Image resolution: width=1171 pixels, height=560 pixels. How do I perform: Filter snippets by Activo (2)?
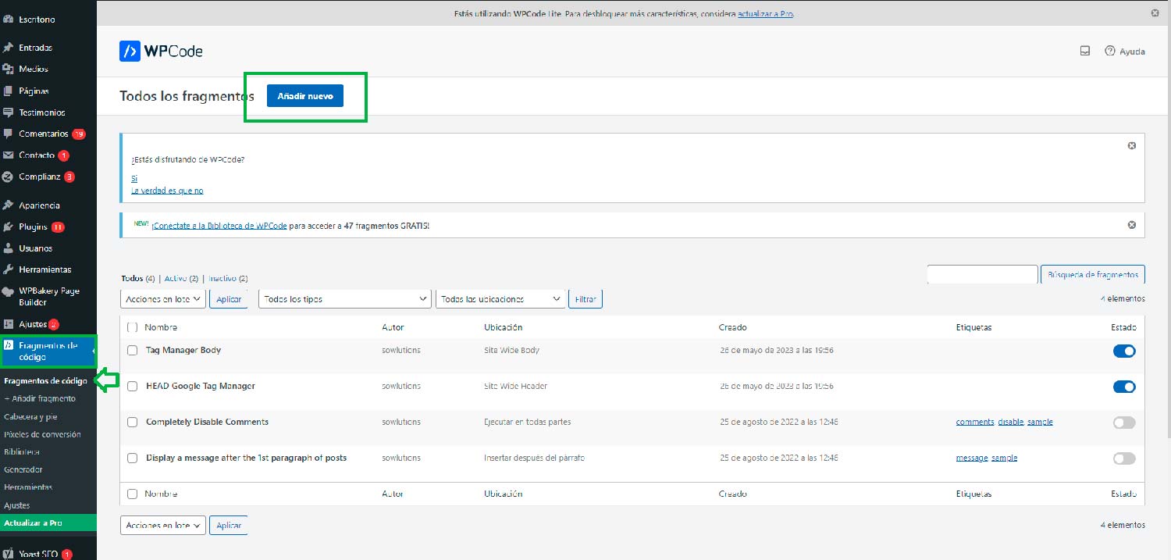(181, 278)
